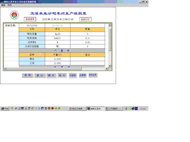Click the 砻谷 navigation button
The width and height of the screenshot is (190, 142).
(x=40, y=75)
